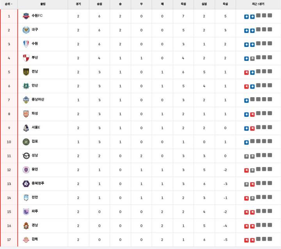Click the 경남 club emblem
The image size is (281, 249).
click(26, 226)
